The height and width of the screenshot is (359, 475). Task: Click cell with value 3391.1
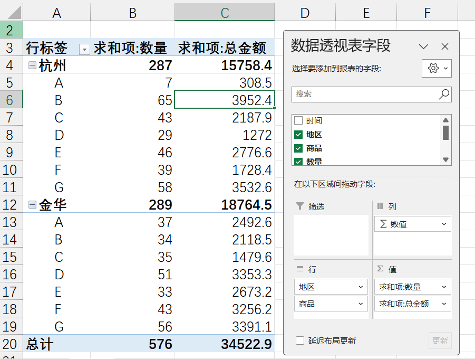(225, 327)
